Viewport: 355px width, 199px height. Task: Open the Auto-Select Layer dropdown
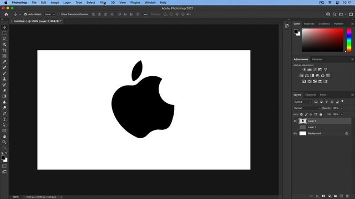pos(49,14)
